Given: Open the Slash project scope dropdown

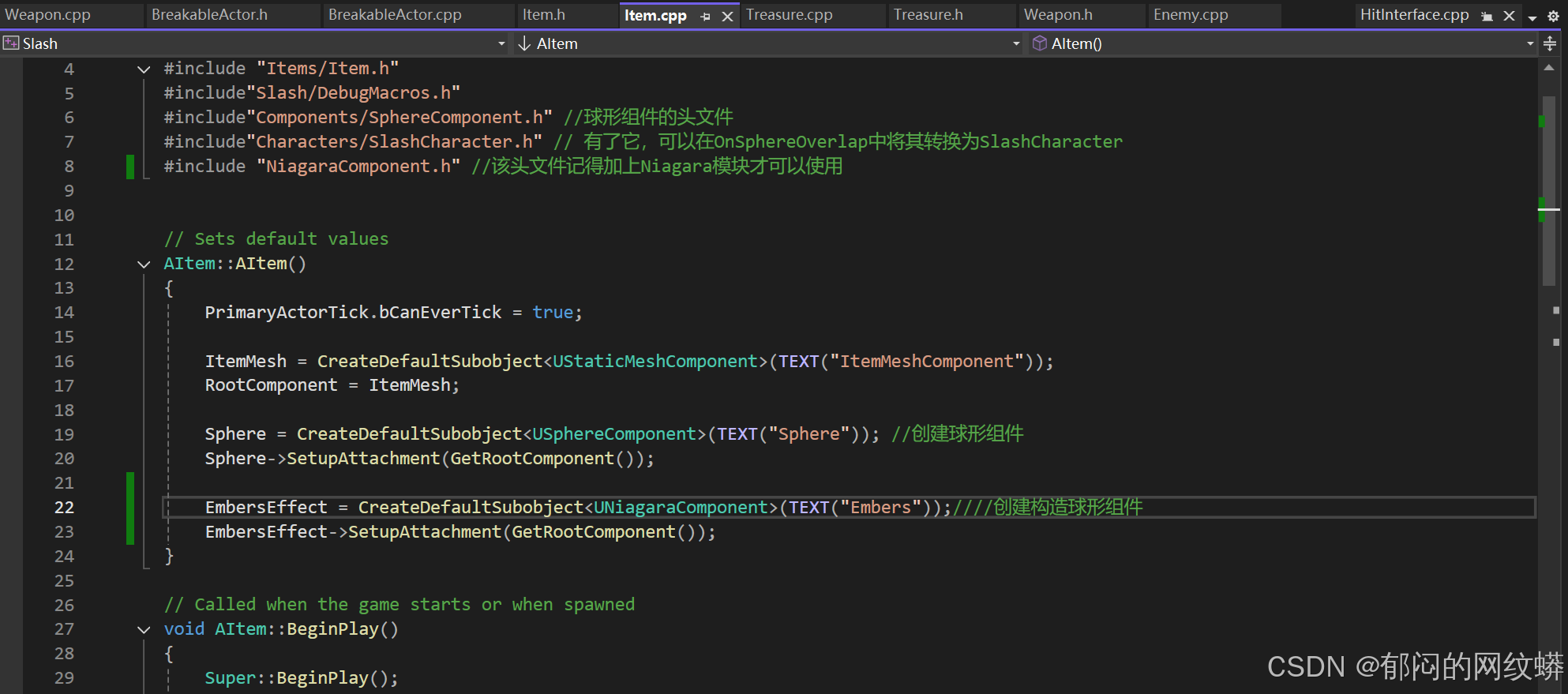Looking at the screenshot, I should [501, 43].
